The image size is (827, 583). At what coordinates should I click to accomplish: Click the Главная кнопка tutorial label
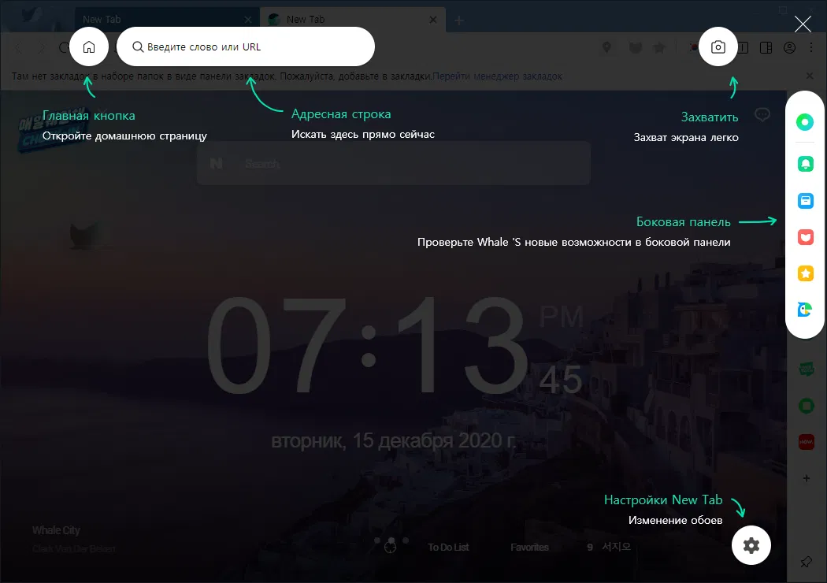(x=88, y=116)
